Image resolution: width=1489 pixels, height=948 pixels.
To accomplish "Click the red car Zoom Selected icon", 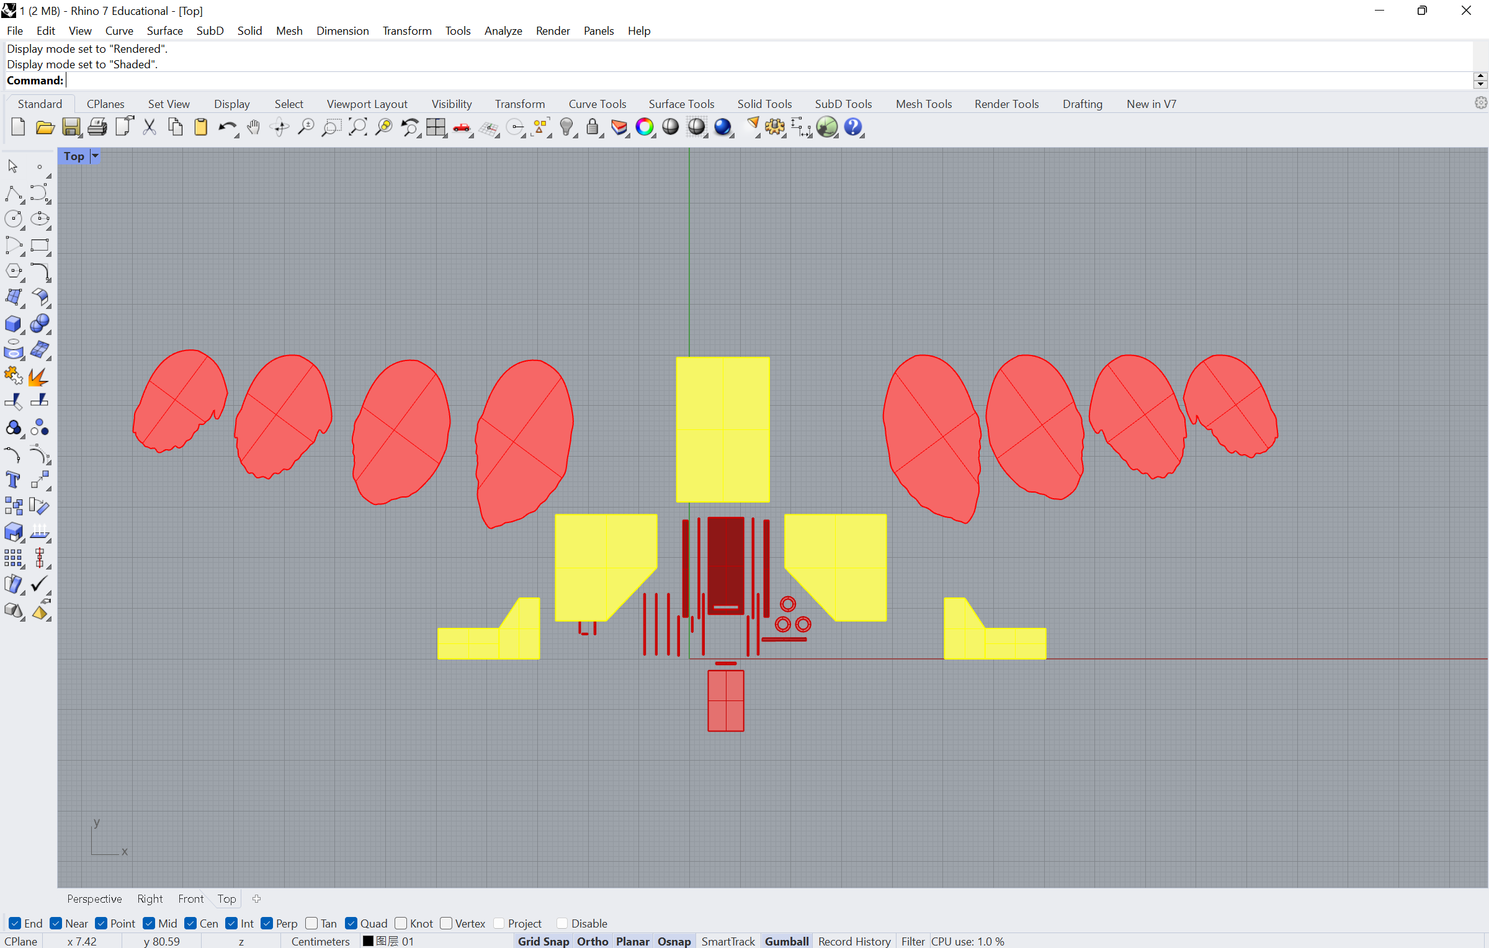I will pyautogui.click(x=462, y=127).
